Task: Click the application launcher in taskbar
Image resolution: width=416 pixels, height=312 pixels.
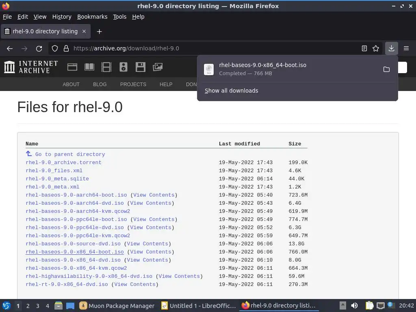Action: [x=6, y=305]
